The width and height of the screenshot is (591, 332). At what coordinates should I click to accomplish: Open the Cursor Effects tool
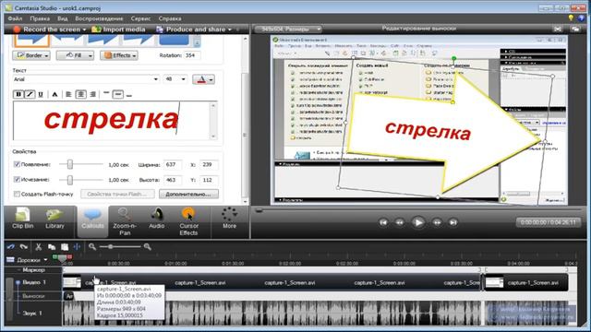point(188,221)
